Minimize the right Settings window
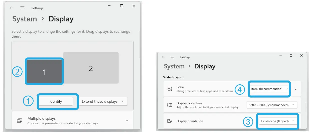This screenshot has height=134, width=310. (x=280, y=56)
